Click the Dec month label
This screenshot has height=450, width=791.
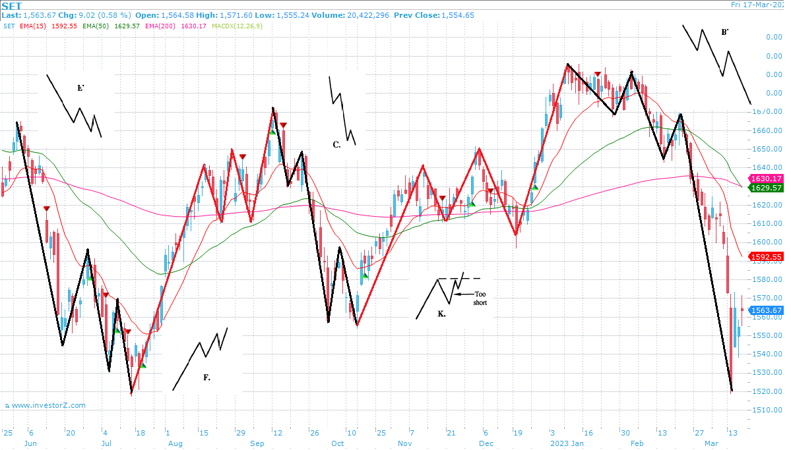coord(486,443)
